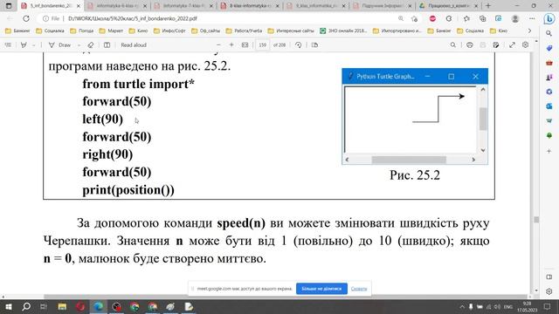Add this page to favorites star
Screen dimensions: 559x314
tap(414, 18)
